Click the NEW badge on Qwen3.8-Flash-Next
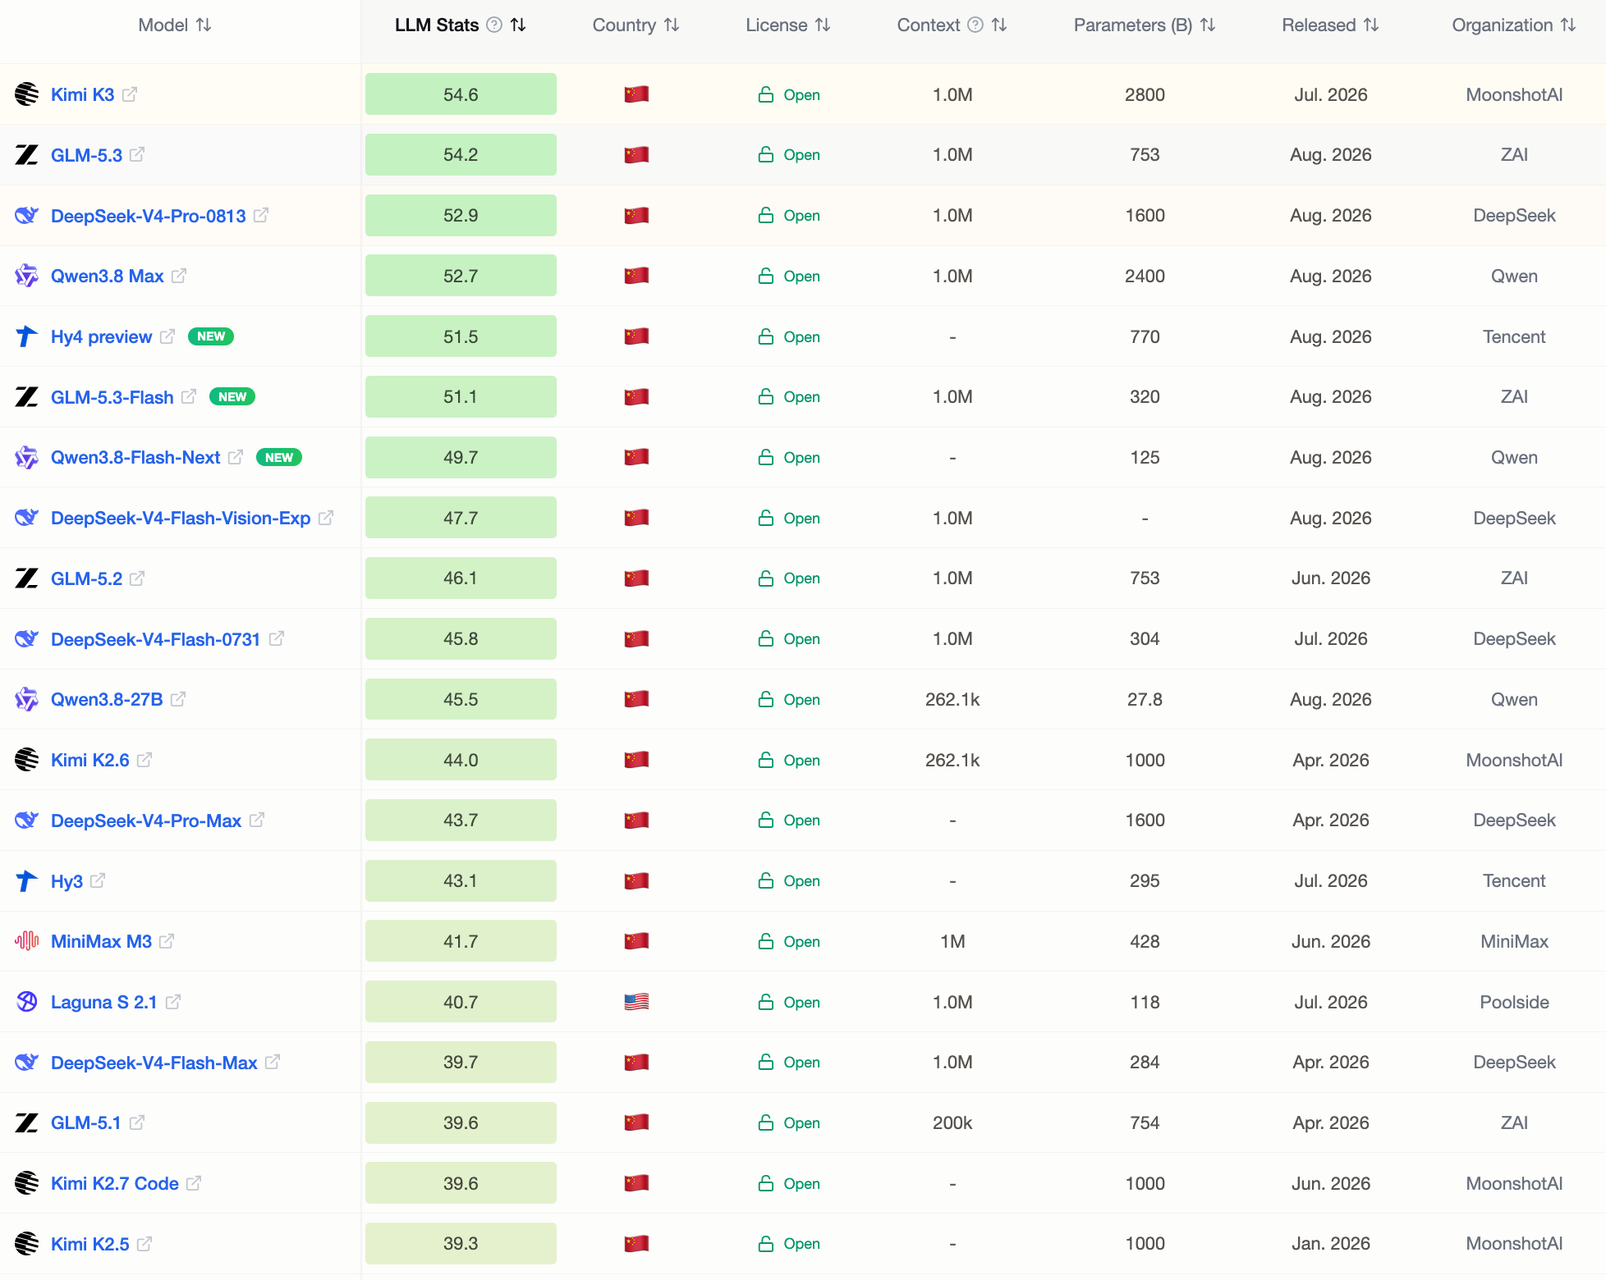This screenshot has width=1606, height=1280. click(279, 457)
